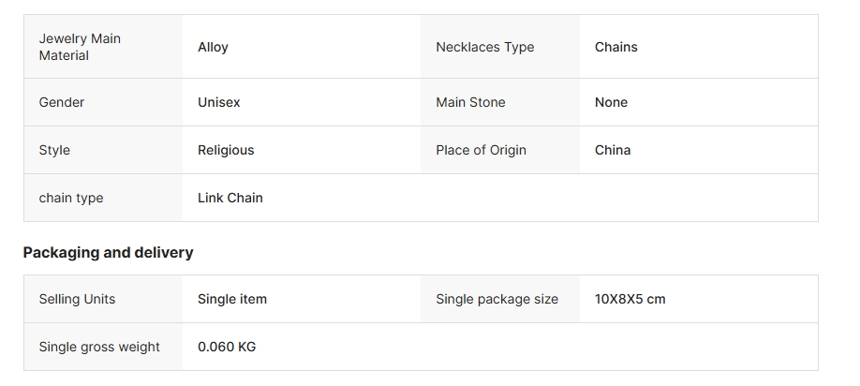This screenshot has width=860, height=386.
Task: Click the "Single package size" label
Action: click(497, 299)
